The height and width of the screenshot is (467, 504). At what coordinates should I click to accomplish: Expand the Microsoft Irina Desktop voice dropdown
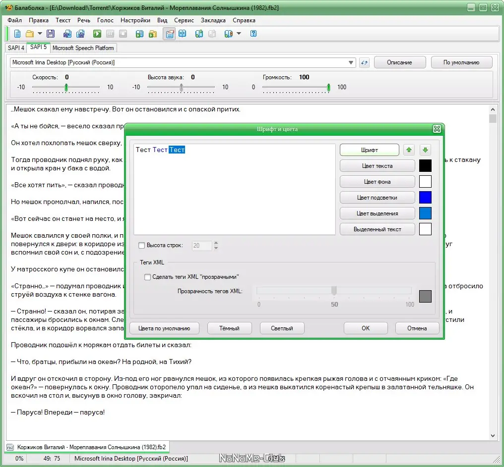pos(351,63)
